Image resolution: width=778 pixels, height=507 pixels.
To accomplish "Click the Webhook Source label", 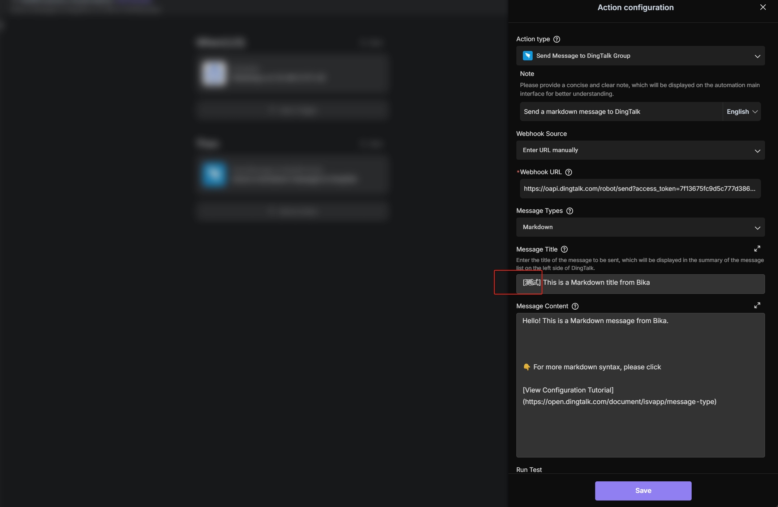I will (x=541, y=134).
